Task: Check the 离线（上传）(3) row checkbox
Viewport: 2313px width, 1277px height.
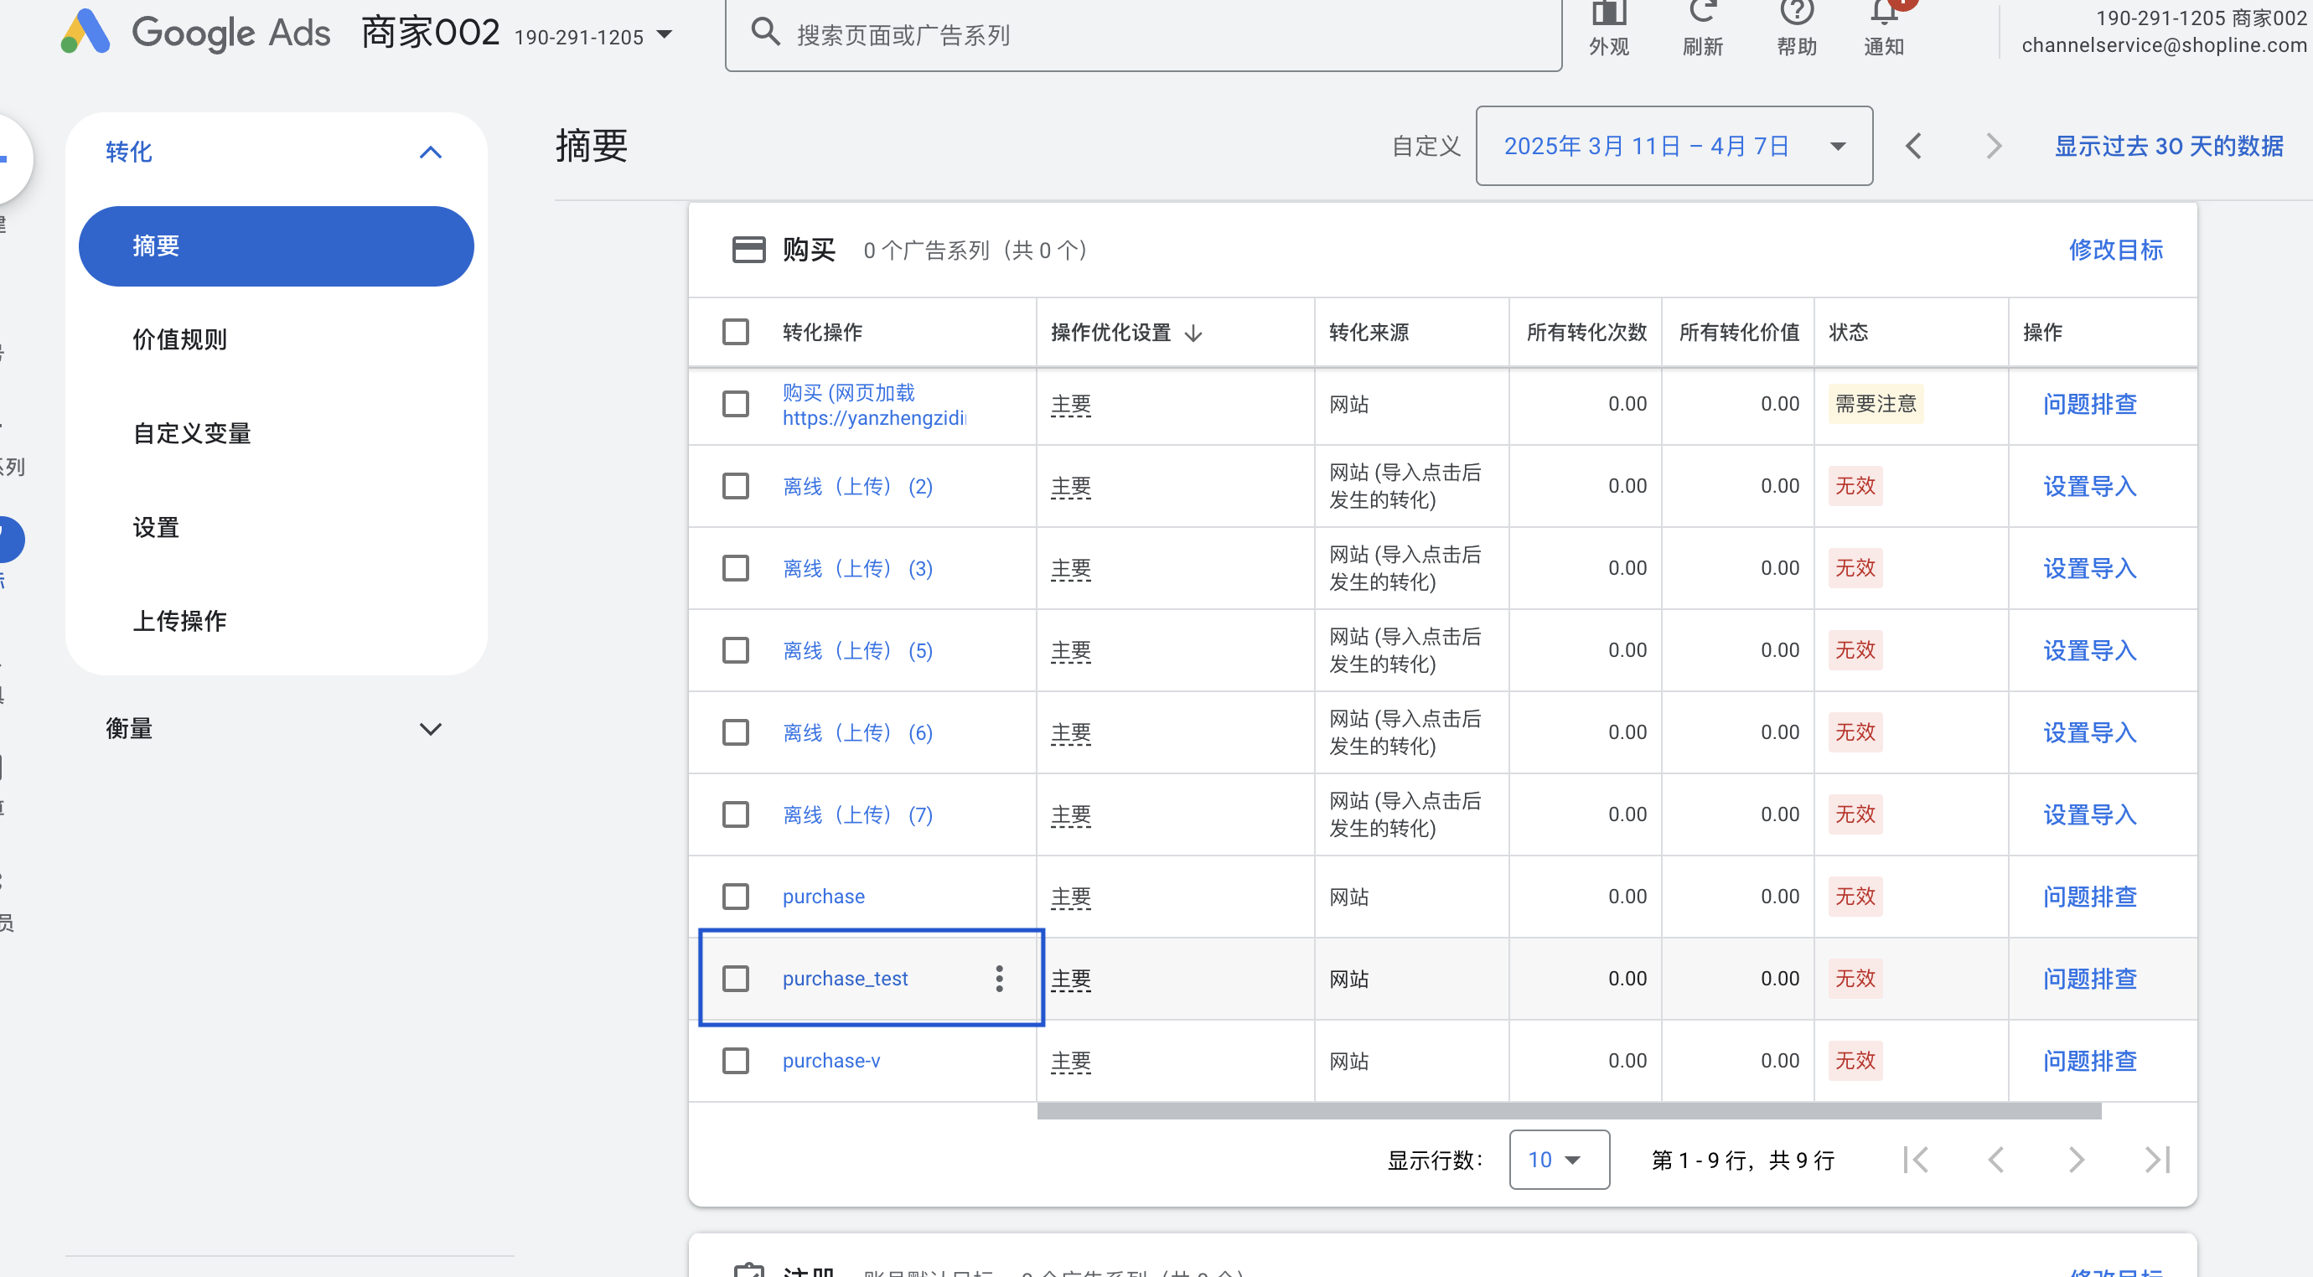Action: tap(736, 567)
